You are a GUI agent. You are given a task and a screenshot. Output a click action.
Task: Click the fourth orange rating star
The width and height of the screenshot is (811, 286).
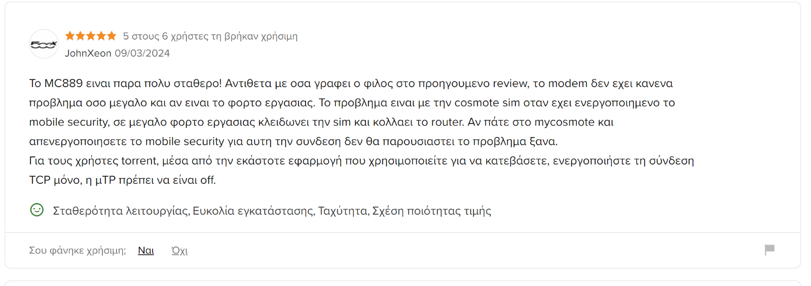coord(101,35)
